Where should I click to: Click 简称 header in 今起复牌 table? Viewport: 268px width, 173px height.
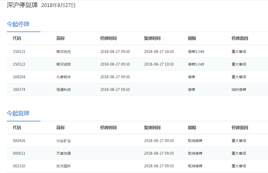[61, 128]
